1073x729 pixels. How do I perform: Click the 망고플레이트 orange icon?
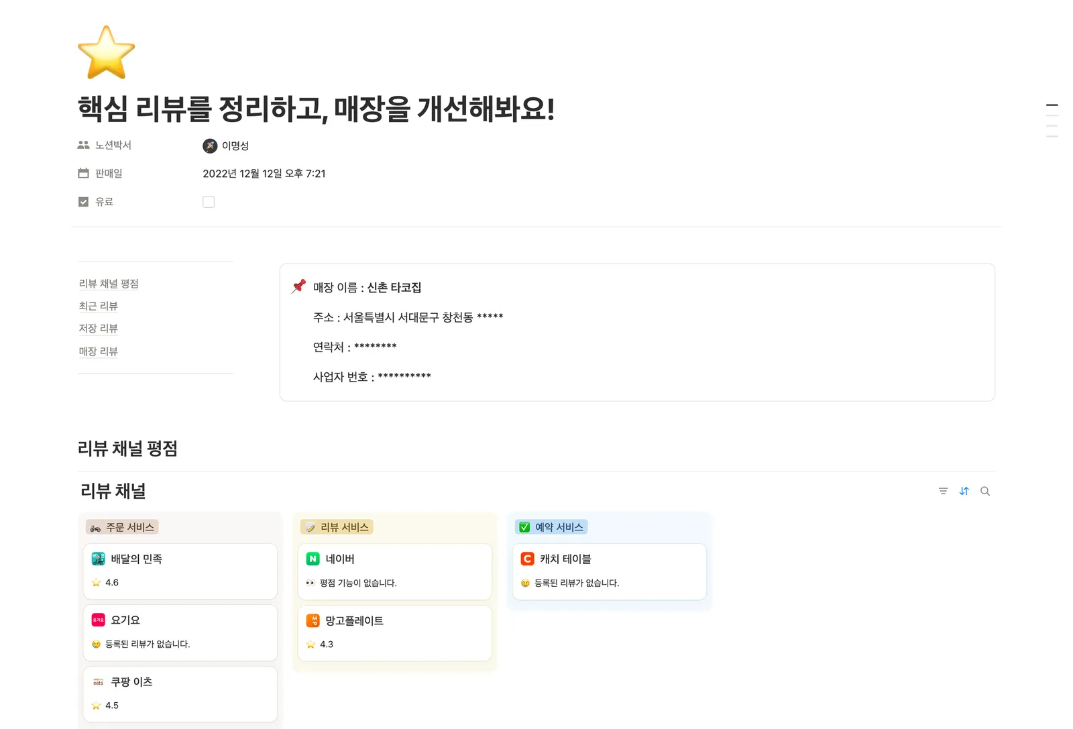[313, 620]
